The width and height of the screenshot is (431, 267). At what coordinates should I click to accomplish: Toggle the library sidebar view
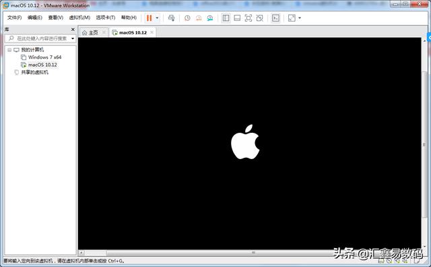tap(226, 18)
